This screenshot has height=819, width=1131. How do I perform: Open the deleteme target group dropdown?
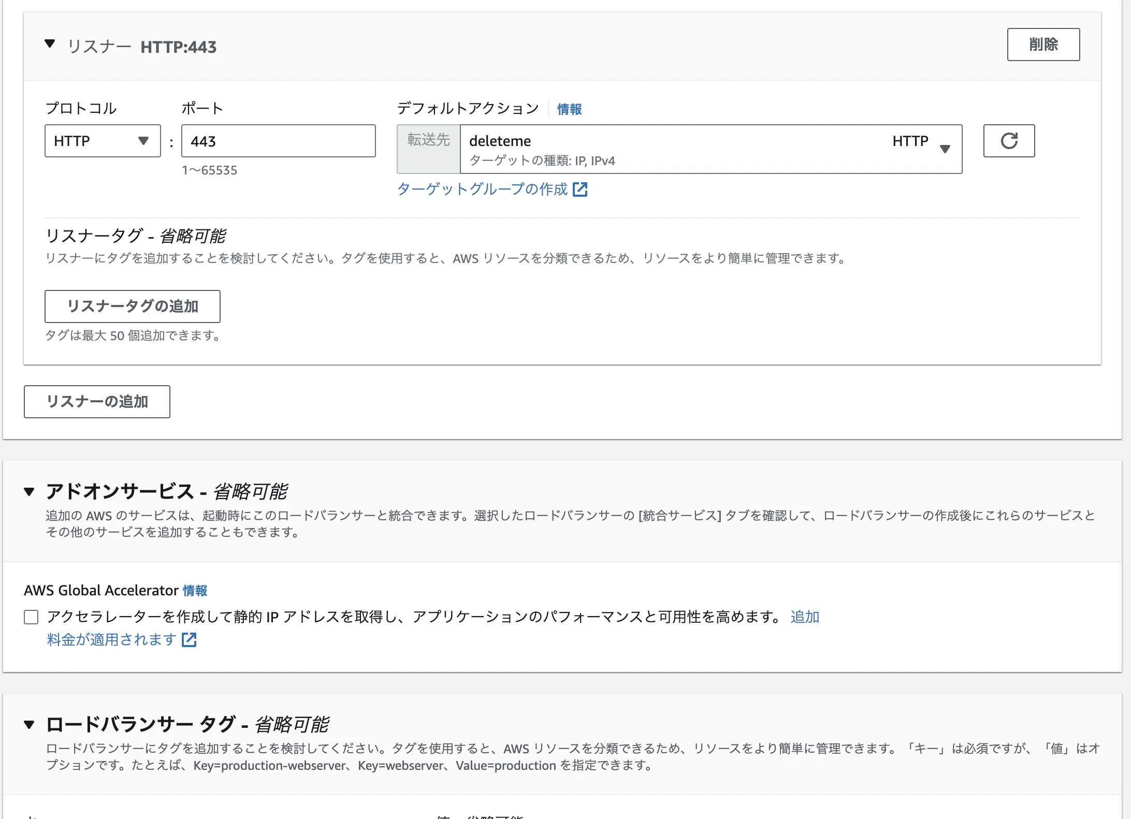coord(673,149)
